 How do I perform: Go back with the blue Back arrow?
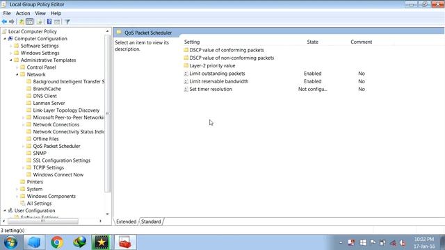(4, 22)
